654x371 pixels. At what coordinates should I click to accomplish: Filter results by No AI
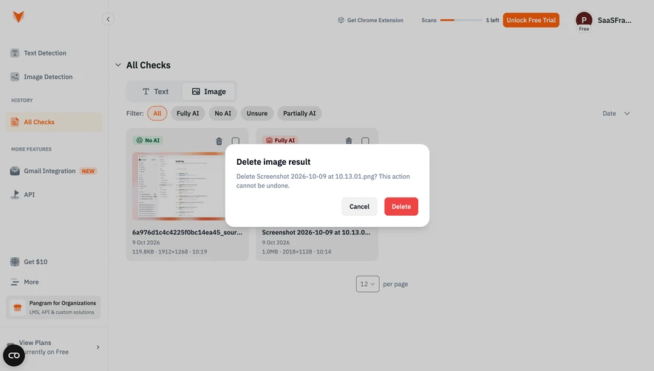pos(222,114)
